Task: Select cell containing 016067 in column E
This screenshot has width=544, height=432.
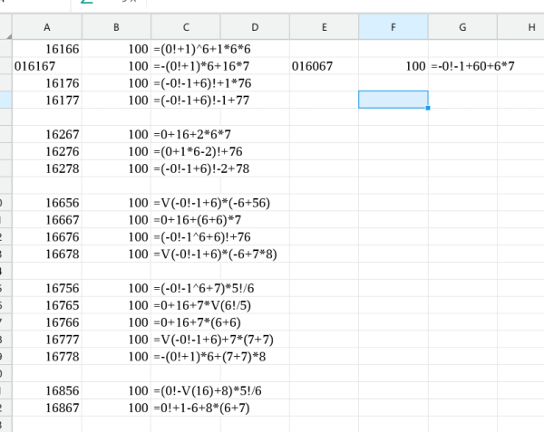Action: (x=324, y=66)
